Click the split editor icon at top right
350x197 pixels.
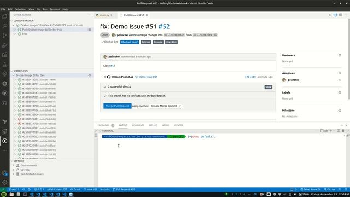pyautogui.click(x=340, y=15)
